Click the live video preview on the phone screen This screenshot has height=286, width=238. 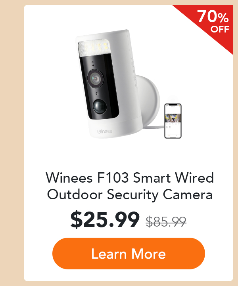pos(173,118)
